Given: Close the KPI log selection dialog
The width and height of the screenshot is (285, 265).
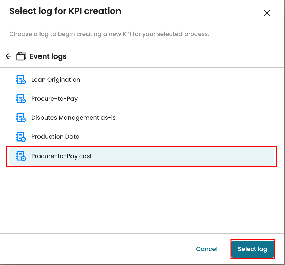Looking at the screenshot, I should [x=267, y=13].
